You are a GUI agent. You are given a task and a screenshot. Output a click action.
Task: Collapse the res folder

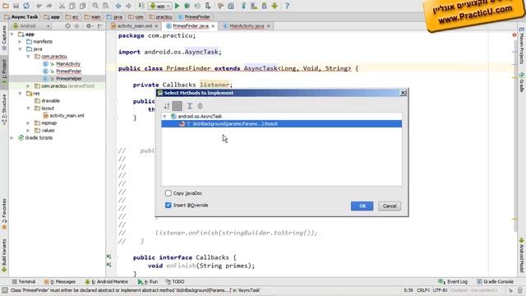pos(20,93)
